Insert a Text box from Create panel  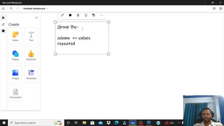pos(31,36)
